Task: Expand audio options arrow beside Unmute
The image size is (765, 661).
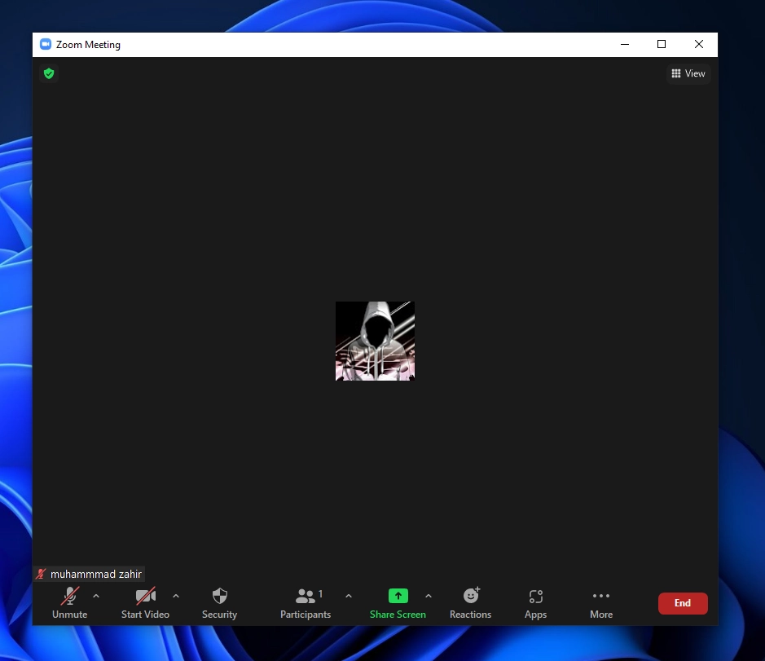Action: 96,596
